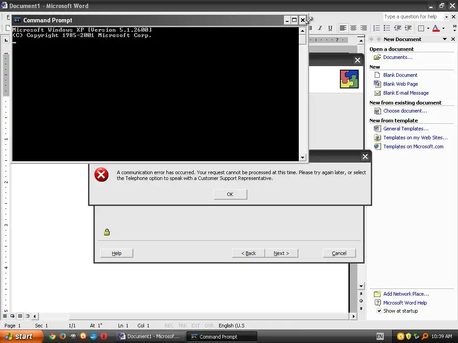Open Documents folder link

point(398,57)
